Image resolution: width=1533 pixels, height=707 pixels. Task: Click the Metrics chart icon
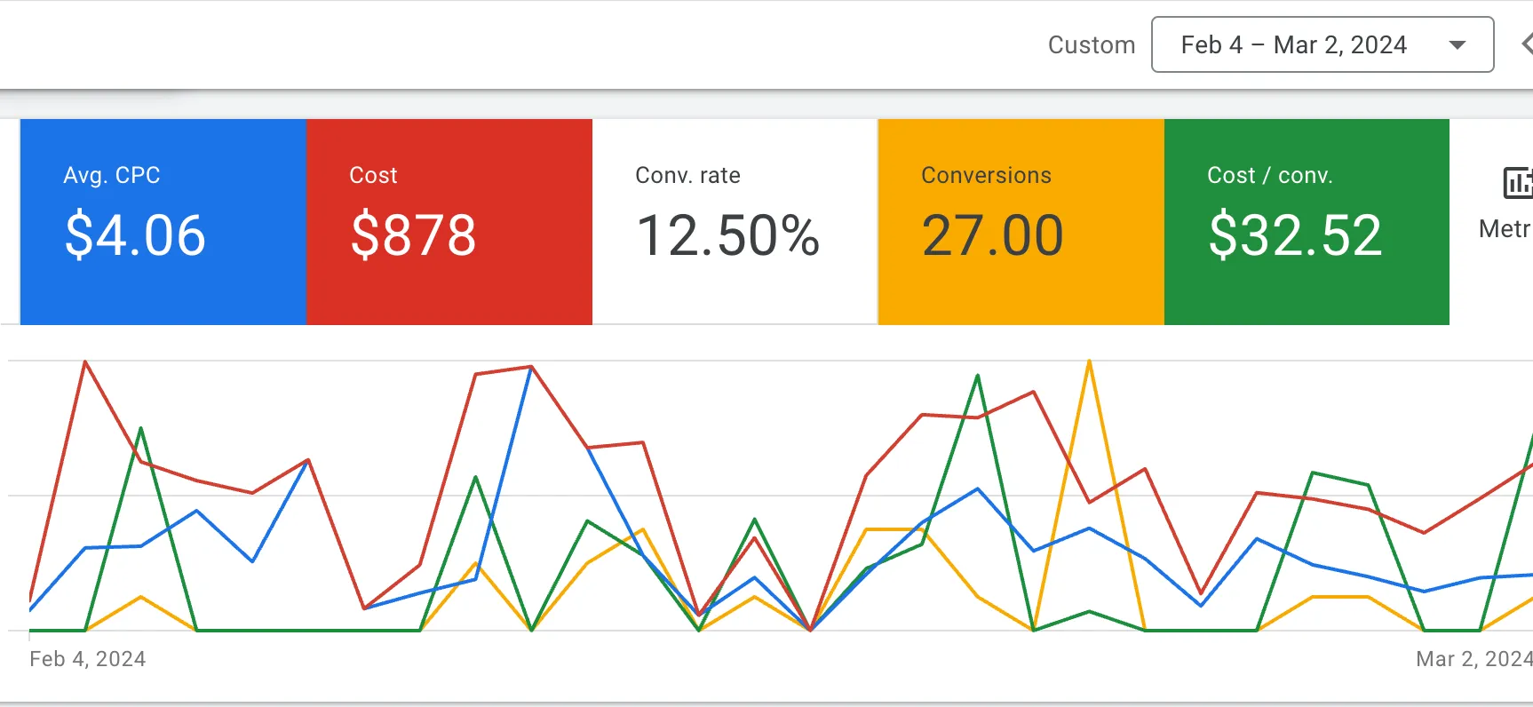1517,182
